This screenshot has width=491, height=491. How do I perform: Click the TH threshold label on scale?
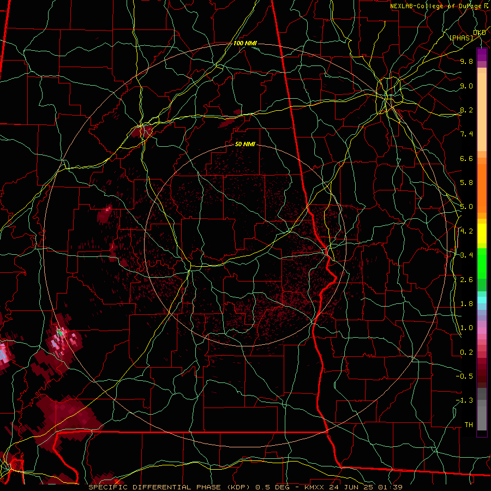coord(469,425)
